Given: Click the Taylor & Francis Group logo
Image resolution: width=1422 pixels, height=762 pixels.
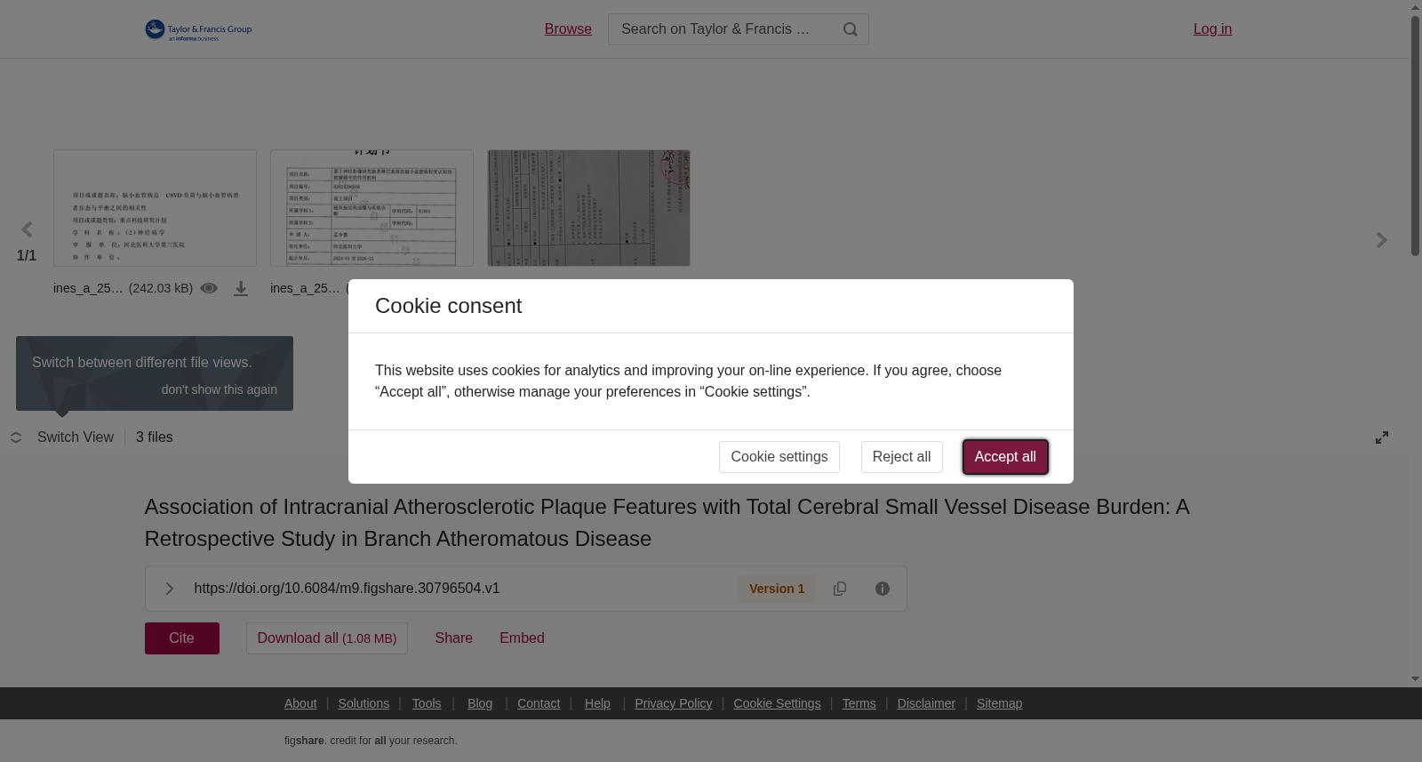Looking at the screenshot, I should point(198,29).
